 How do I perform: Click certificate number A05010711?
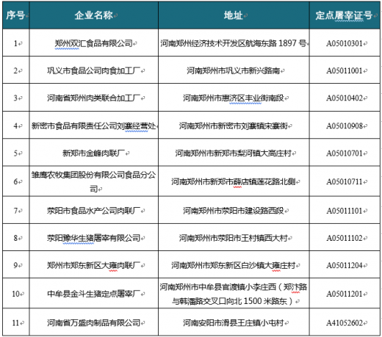pyautogui.click(x=345, y=181)
